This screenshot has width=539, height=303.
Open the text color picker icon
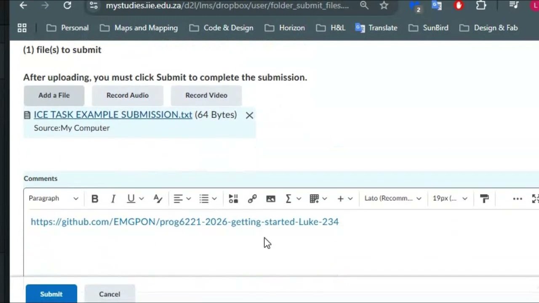[x=158, y=199]
